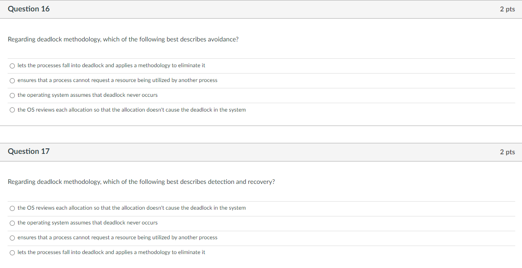Click the divider line between the two questions
The height and width of the screenshot is (268, 522).
tap(261, 125)
